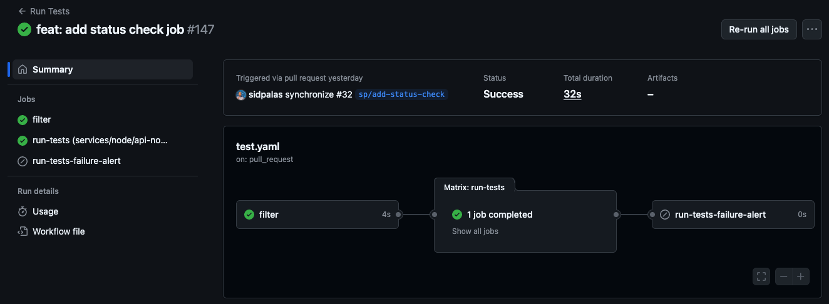The image size is (829, 304).
Task: Click the 32s total duration link
Action: coord(572,94)
